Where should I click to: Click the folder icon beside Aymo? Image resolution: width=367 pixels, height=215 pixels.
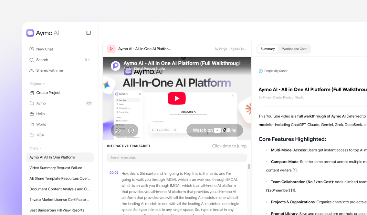(x=32, y=103)
